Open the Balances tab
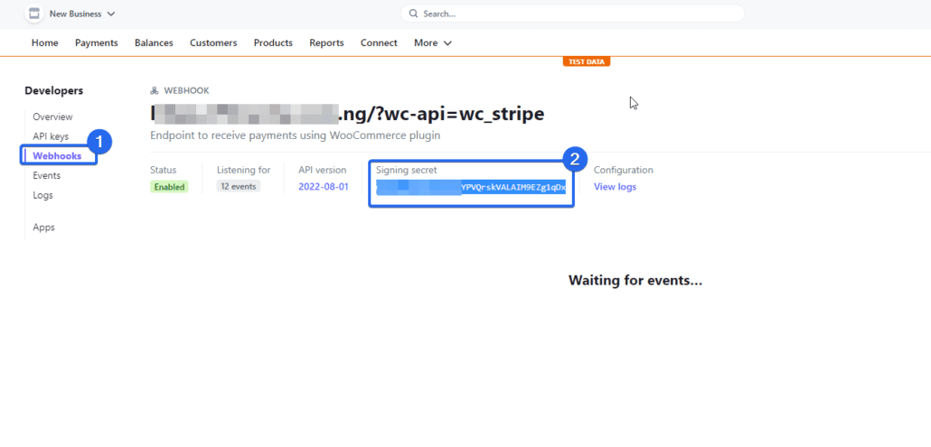 pos(154,42)
